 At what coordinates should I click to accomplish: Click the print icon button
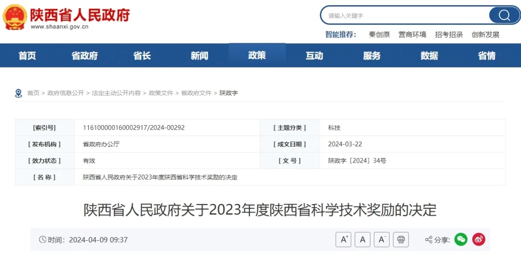(x=401, y=239)
